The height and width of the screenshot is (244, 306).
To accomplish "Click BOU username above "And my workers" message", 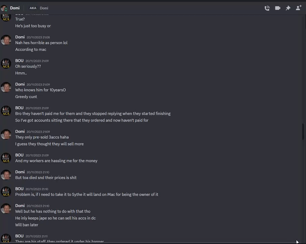I will [19, 155].
